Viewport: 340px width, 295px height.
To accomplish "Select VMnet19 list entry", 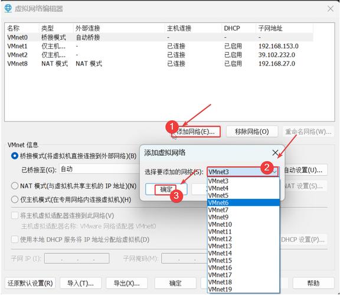I will coord(243,289).
